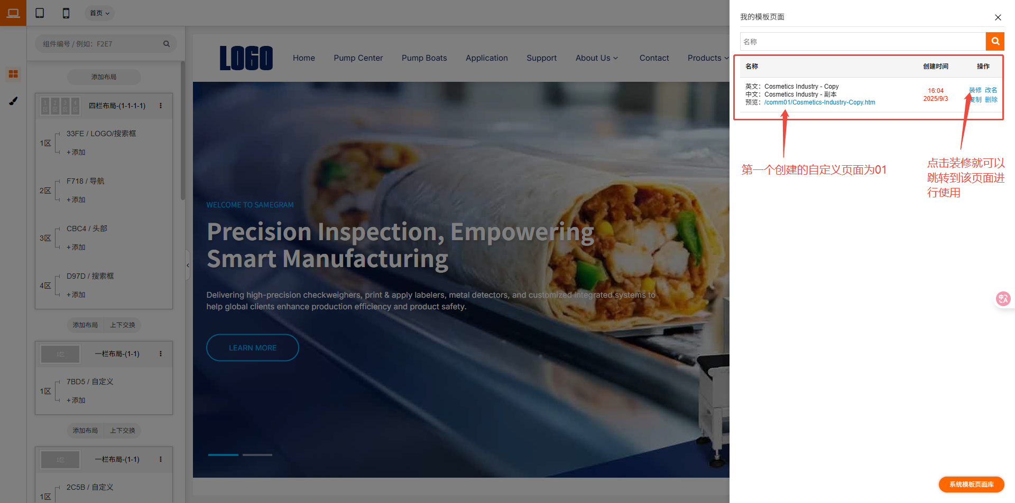Click 改名 to rename Cosmetics Industry - Copy

[x=991, y=90]
